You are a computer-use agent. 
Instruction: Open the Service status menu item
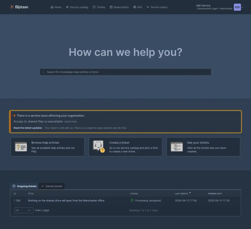[157, 7]
